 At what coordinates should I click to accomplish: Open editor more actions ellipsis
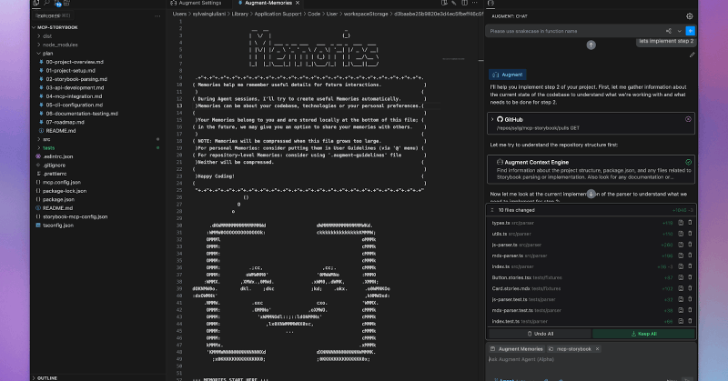[474, 3]
